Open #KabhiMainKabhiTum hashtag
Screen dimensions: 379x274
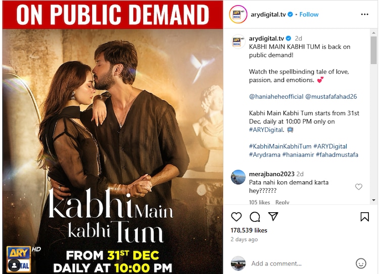point(280,146)
